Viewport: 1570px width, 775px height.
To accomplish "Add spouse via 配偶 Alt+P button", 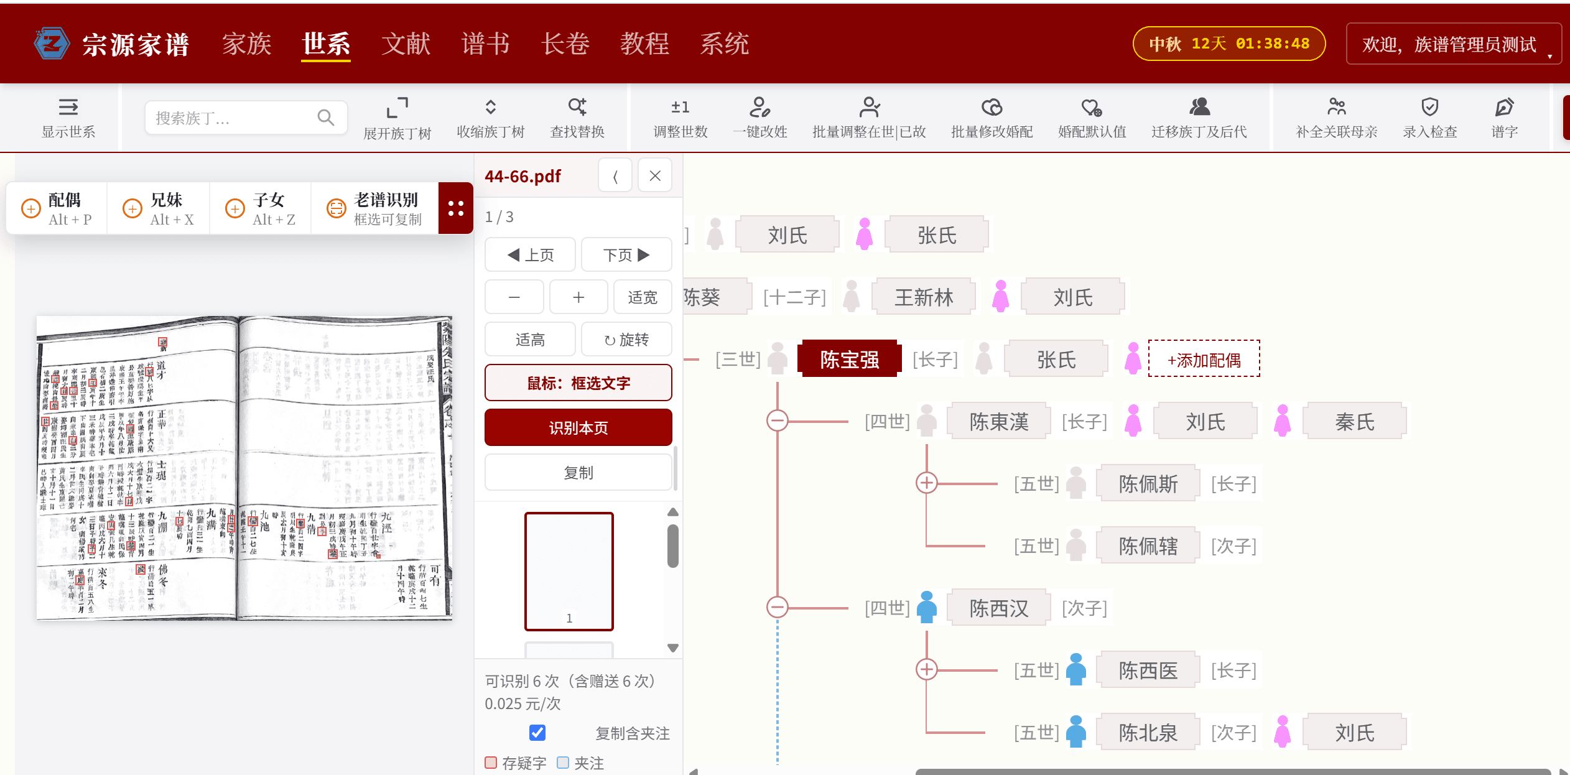I will click(x=57, y=208).
